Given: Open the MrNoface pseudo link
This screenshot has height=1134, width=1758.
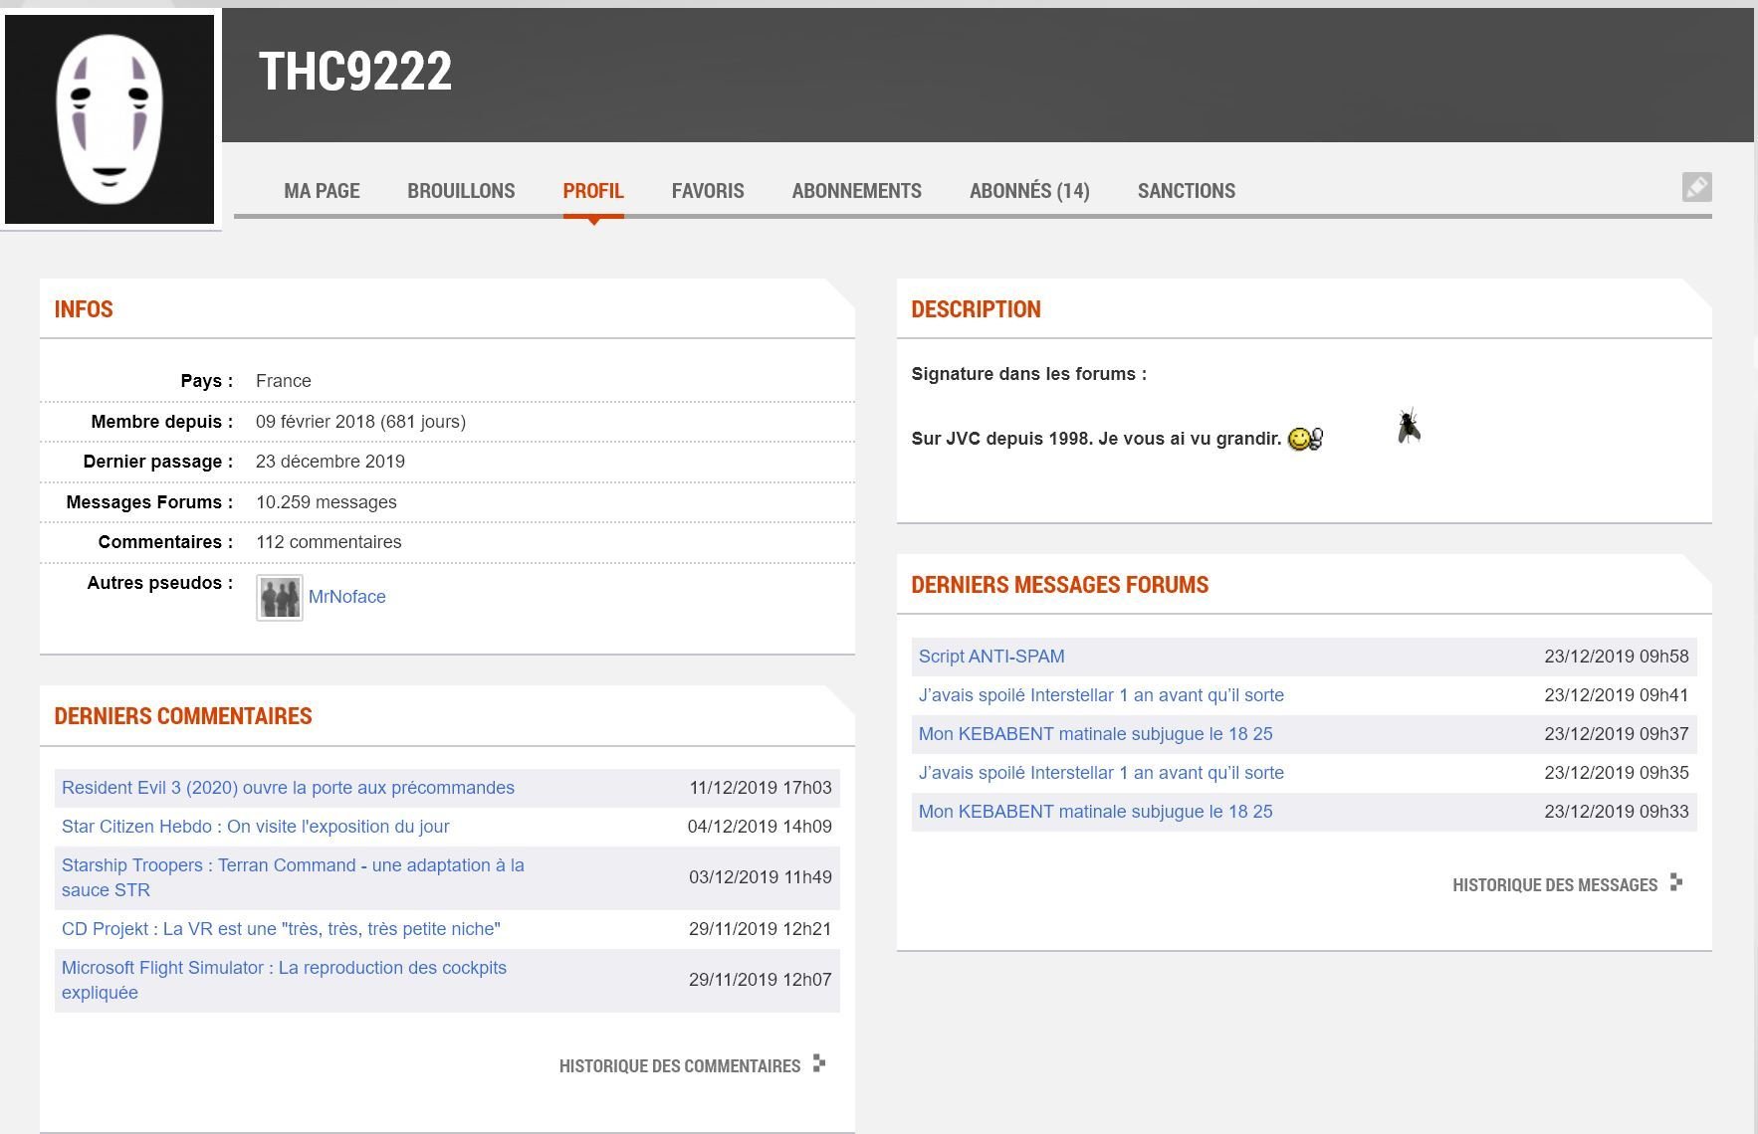Looking at the screenshot, I should pyautogui.click(x=346, y=597).
